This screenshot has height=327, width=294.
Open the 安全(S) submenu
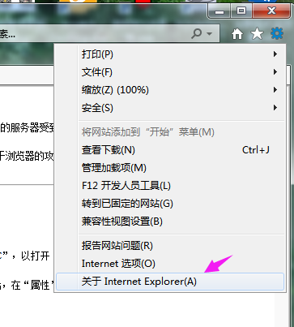pos(170,108)
